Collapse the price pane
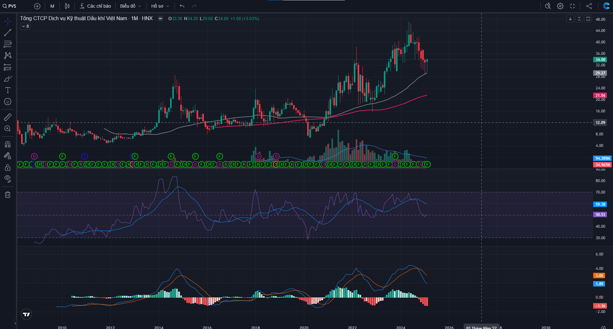Screen dimensions: 613x329 pyautogui.click(x=579, y=19)
